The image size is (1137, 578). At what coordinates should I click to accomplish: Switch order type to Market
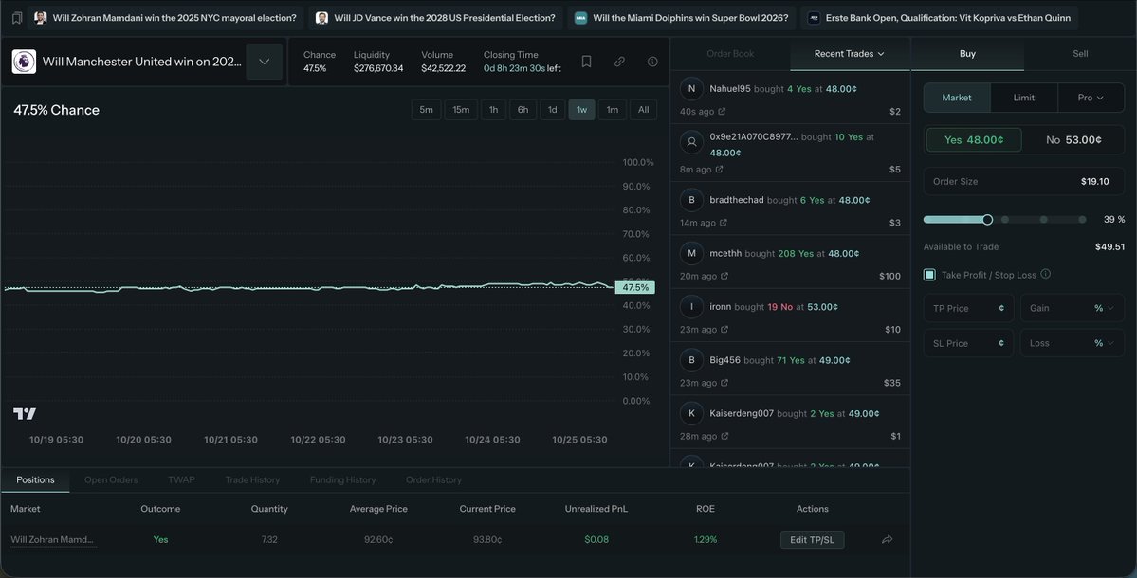957,98
